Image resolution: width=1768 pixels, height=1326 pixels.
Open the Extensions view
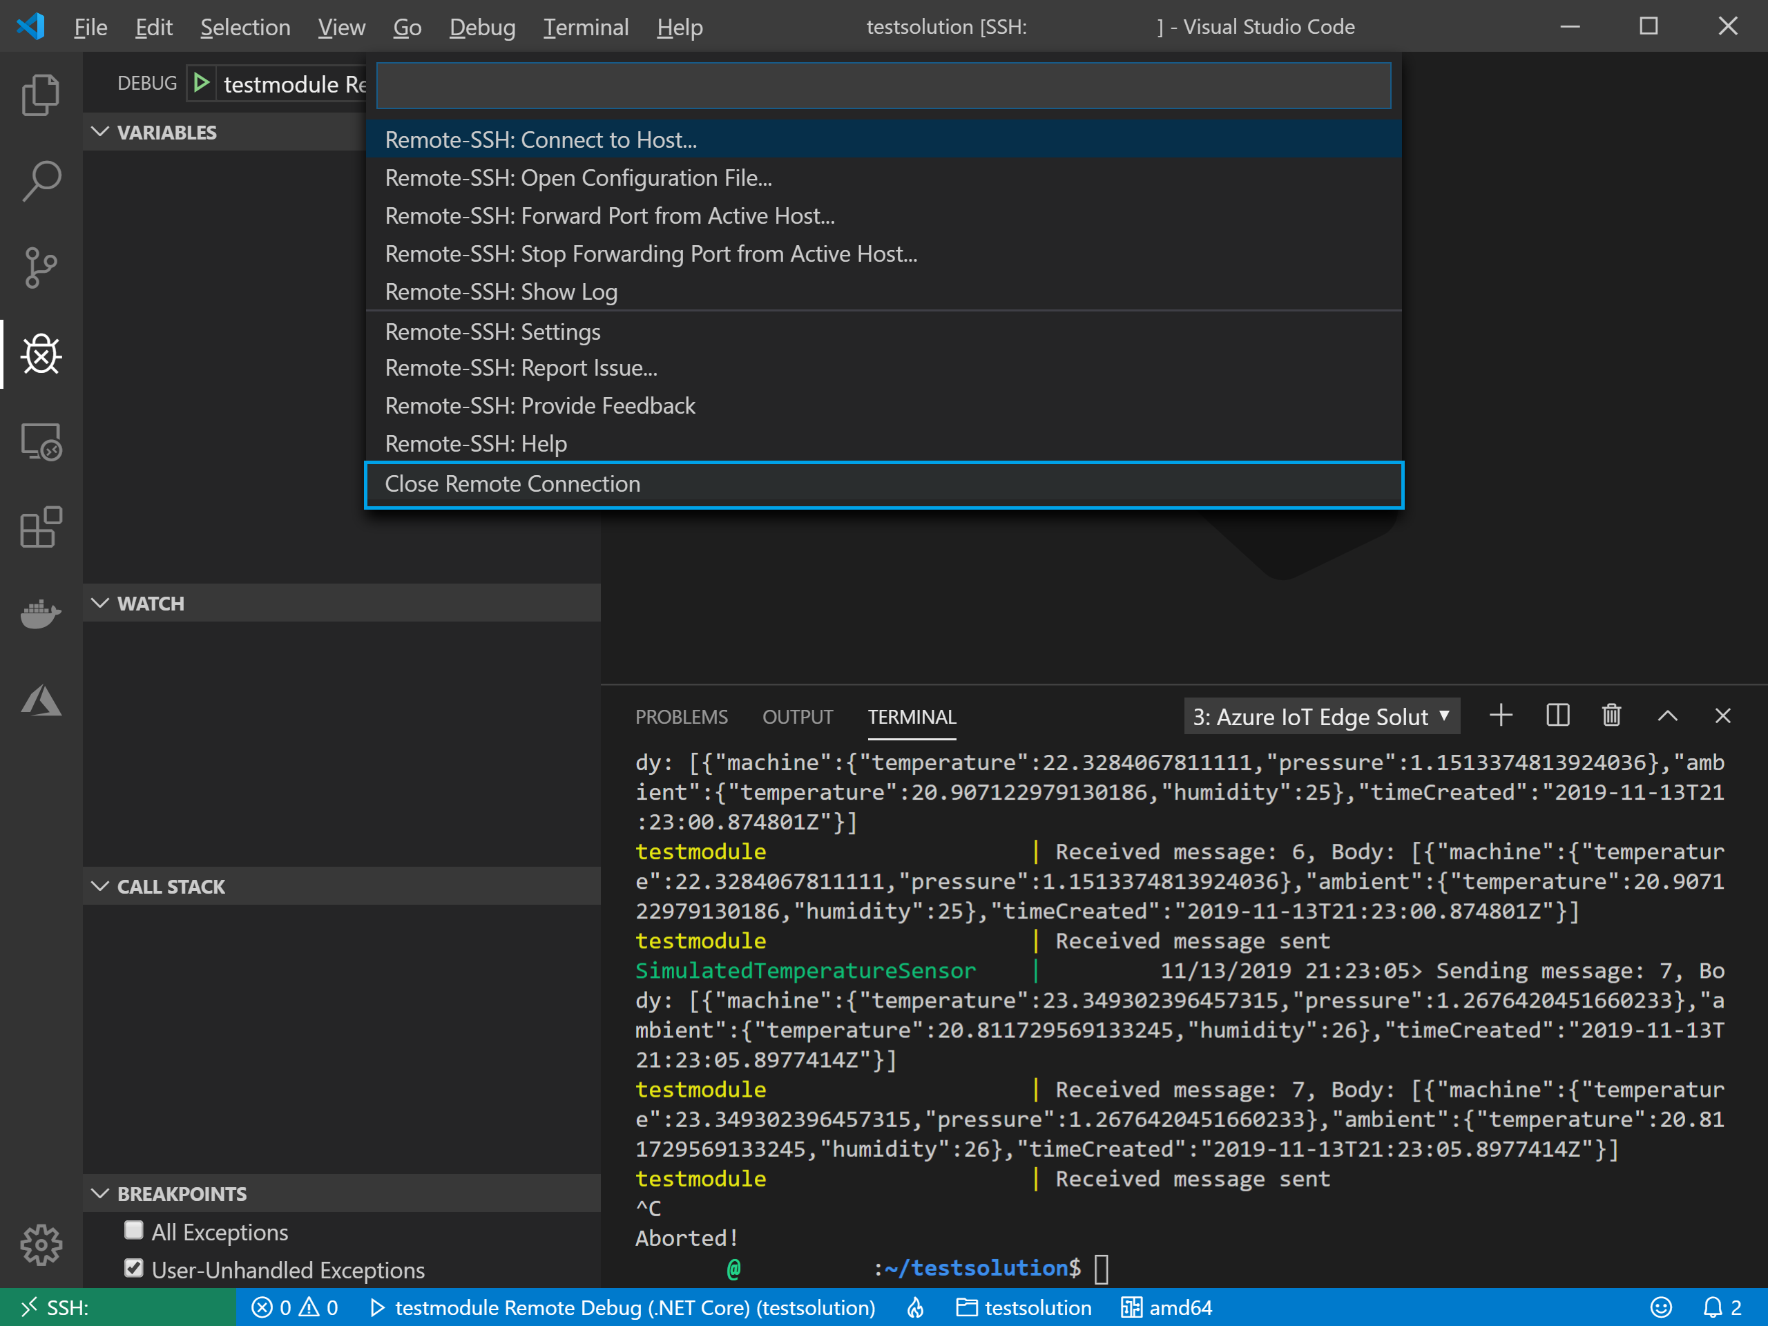pyautogui.click(x=41, y=528)
